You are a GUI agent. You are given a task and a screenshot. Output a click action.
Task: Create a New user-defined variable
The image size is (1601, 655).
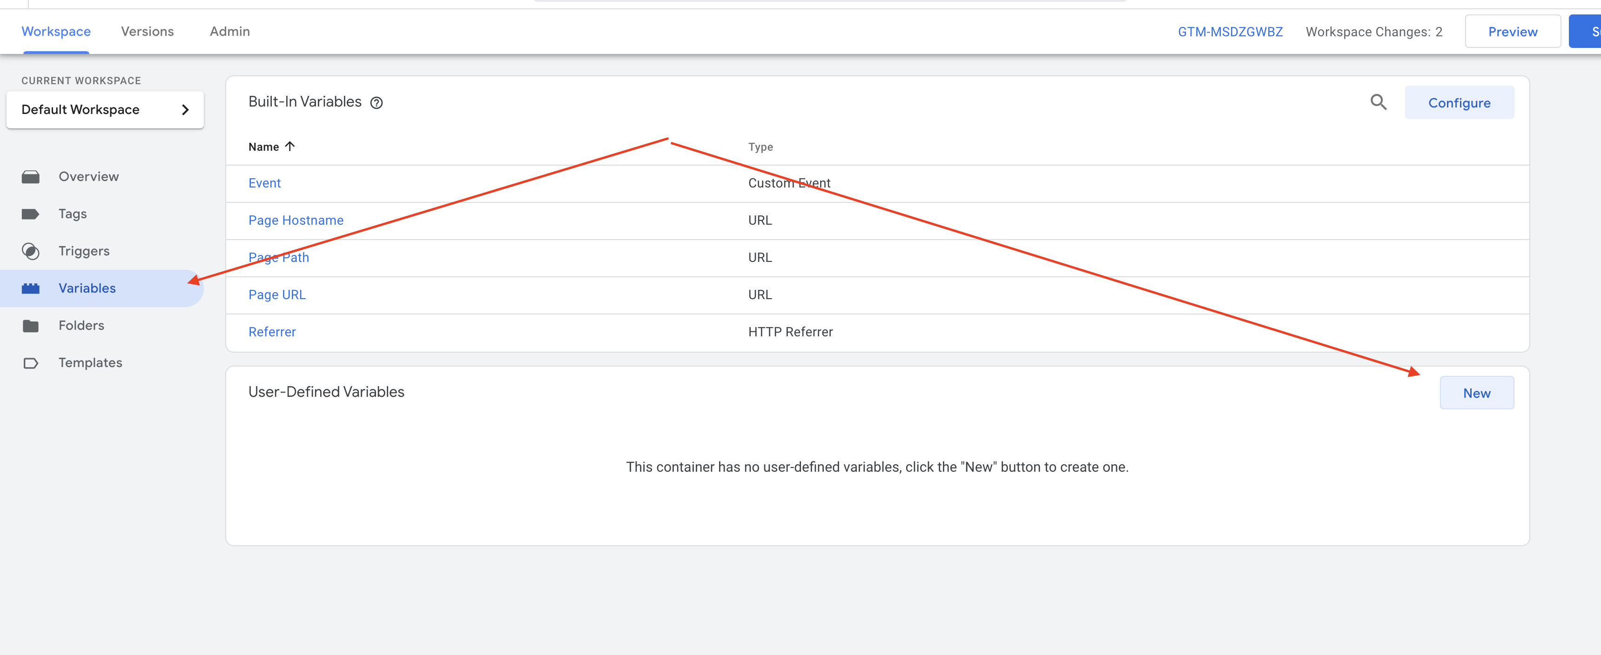[x=1476, y=394]
